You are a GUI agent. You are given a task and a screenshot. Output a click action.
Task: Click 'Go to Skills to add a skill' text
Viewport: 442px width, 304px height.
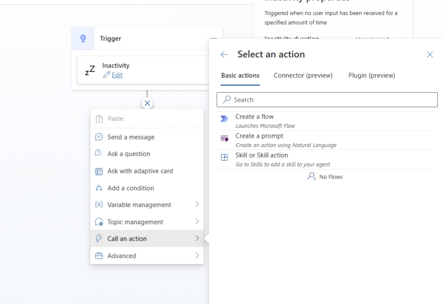tap(283, 164)
